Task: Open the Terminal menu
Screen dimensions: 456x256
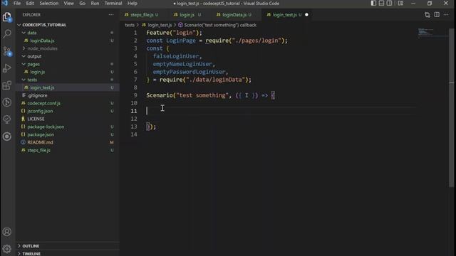Action: coord(113,3)
